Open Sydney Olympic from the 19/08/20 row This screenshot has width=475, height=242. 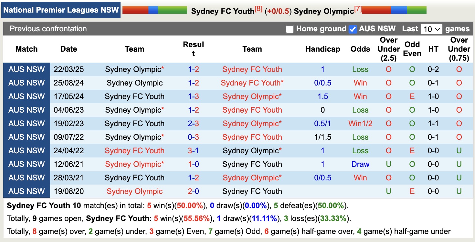pyautogui.click(x=134, y=191)
